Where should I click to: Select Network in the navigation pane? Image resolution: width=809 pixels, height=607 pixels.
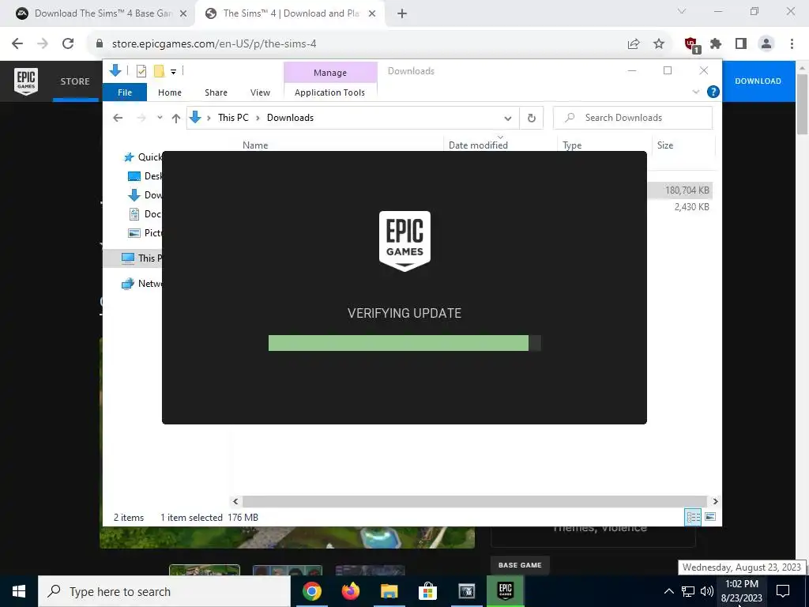click(142, 284)
